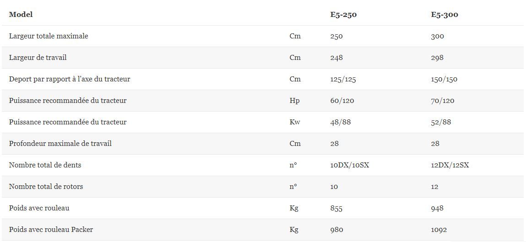Select the E5-250 column header
Image resolution: width=526 pixels, height=242 pixels.
pyautogui.click(x=343, y=15)
